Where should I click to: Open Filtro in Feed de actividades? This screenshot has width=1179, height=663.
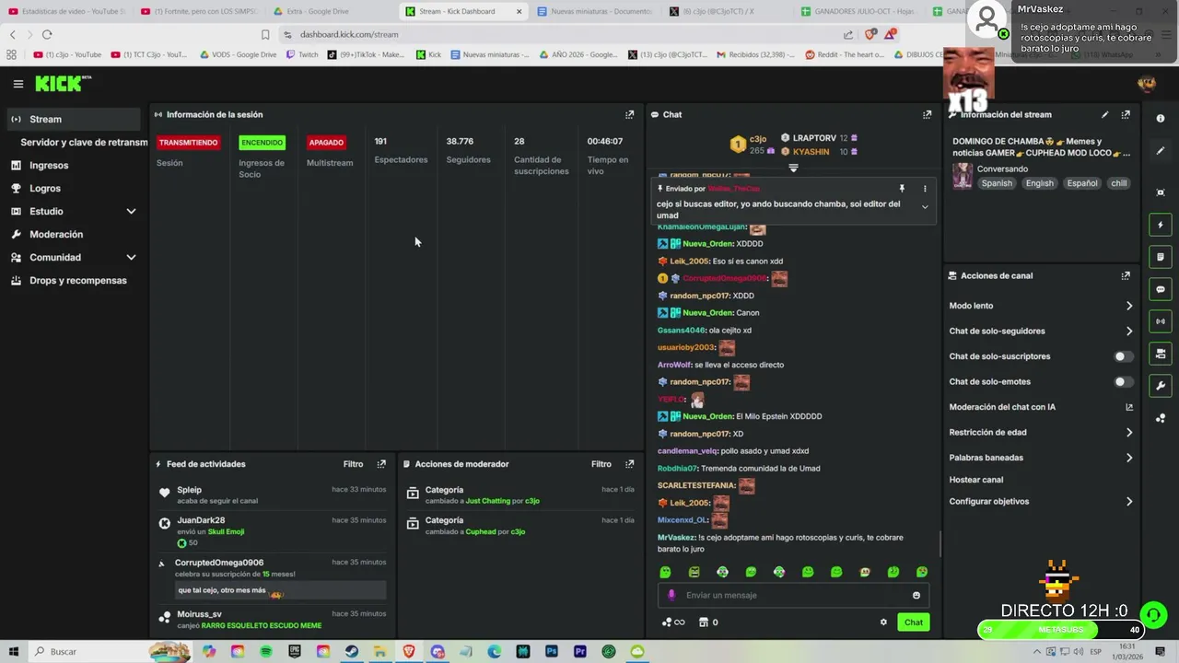(353, 464)
